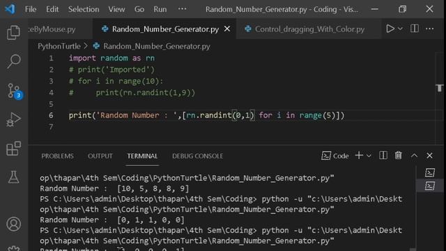
Task: Click the editor vertical scrollbar marker
Action: pos(440,88)
